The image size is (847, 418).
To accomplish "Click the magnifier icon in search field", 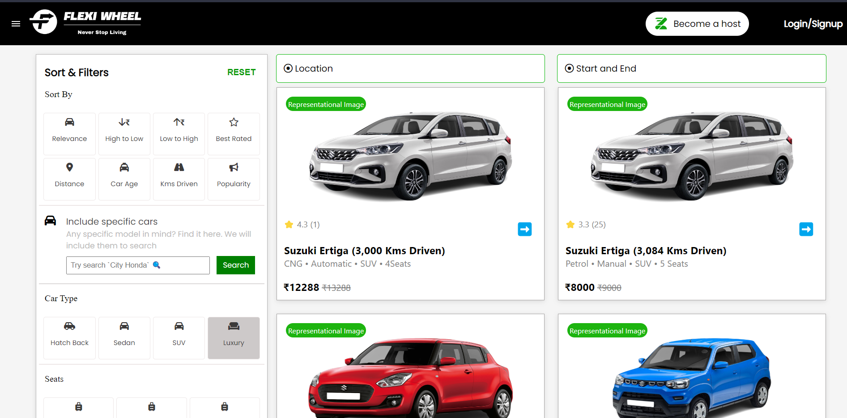I will (x=157, y=265).
